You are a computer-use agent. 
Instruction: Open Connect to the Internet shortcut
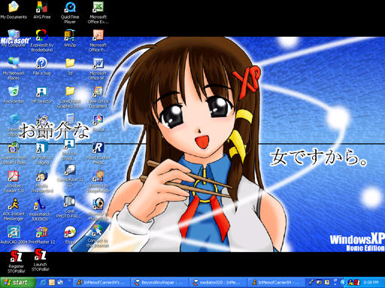tap(98, 230)
